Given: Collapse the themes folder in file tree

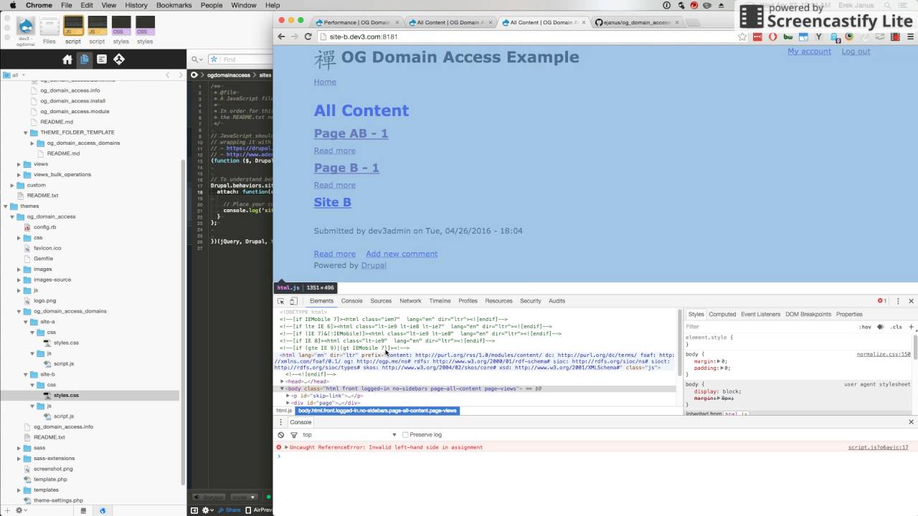Looking at the screenshot, I should 6,206.
